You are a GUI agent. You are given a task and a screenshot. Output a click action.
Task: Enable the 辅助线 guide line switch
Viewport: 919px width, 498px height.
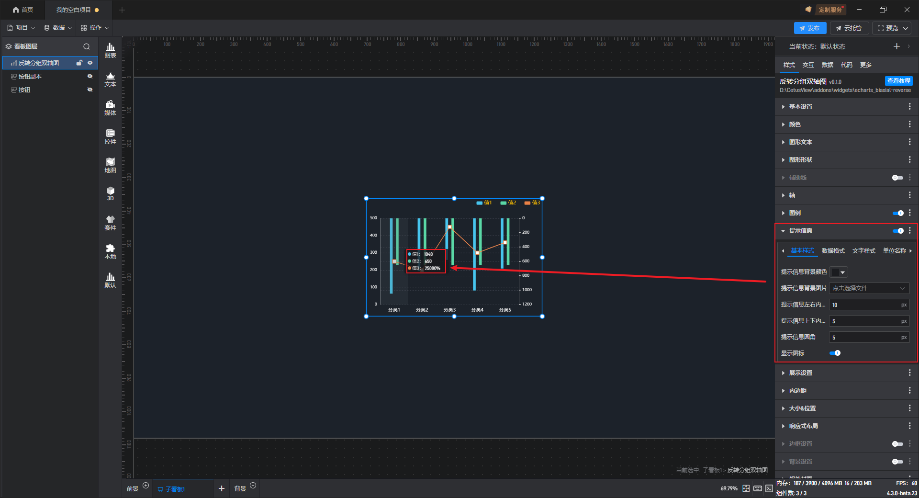click(x=897, y=178)
